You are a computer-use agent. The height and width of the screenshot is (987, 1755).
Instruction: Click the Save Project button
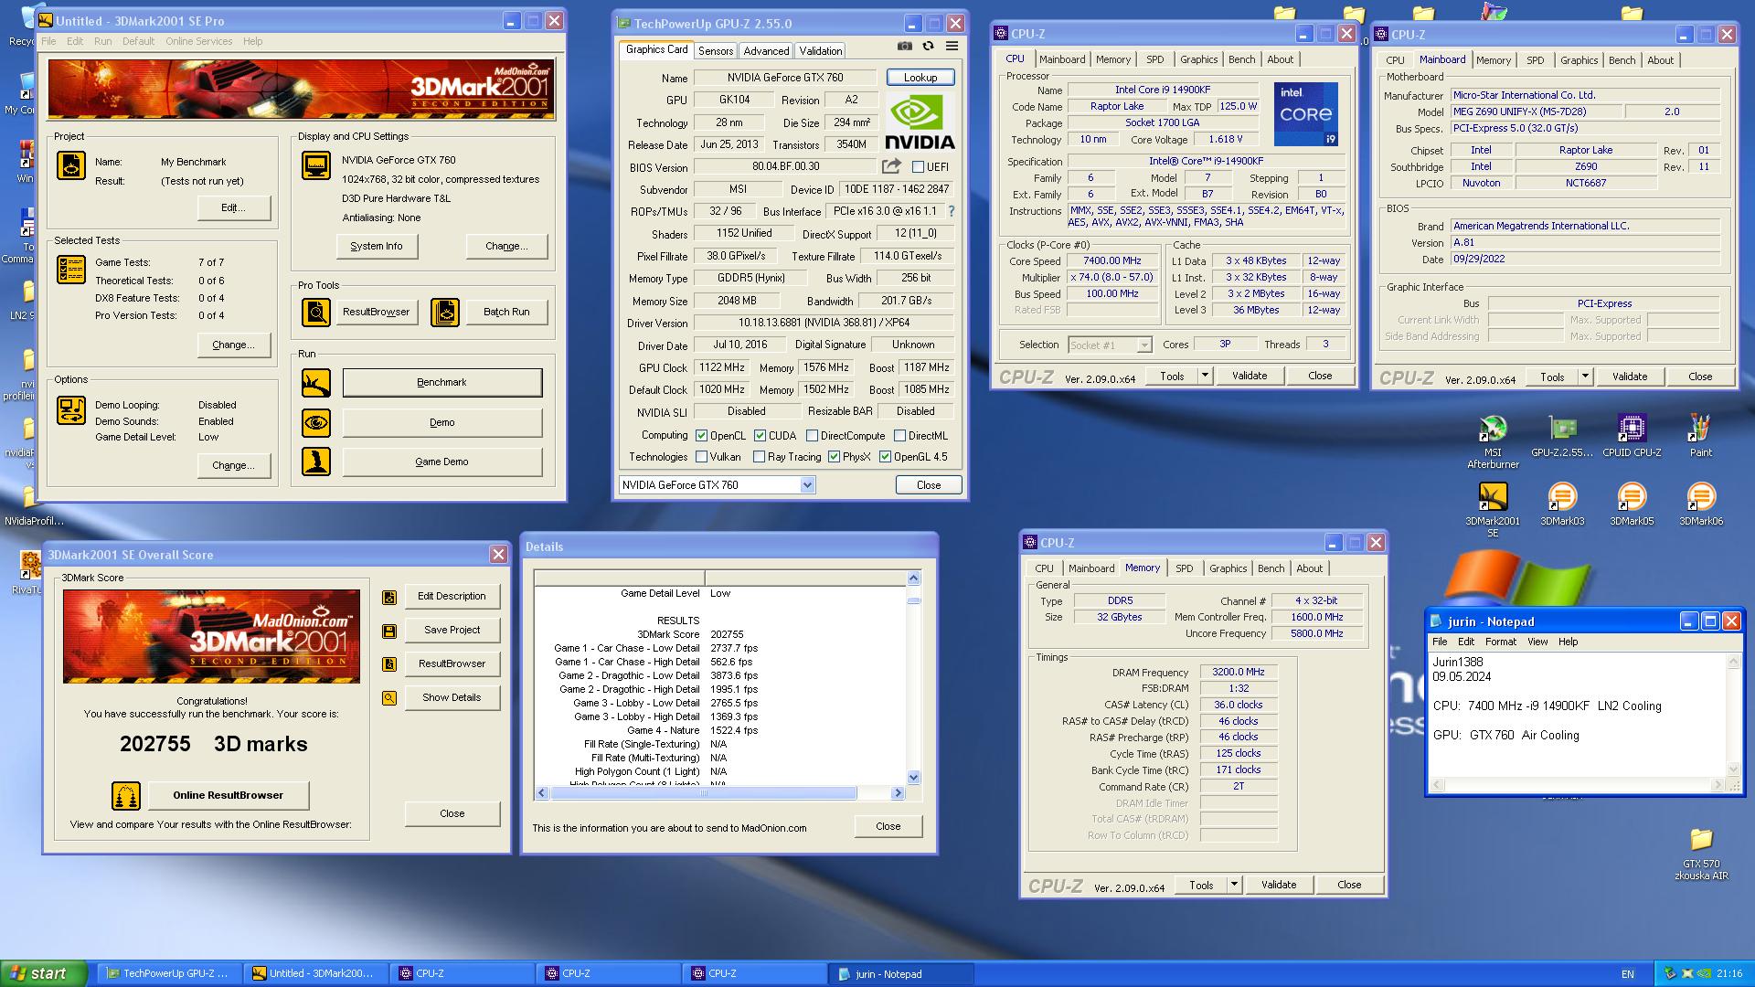click(x=452, y=630)
